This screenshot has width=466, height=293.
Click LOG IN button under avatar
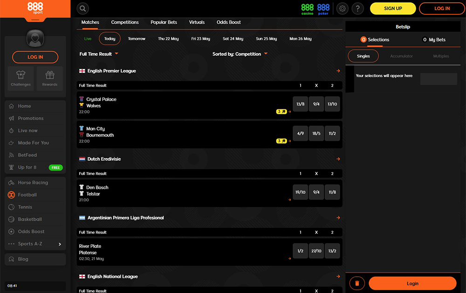(35, 57)
